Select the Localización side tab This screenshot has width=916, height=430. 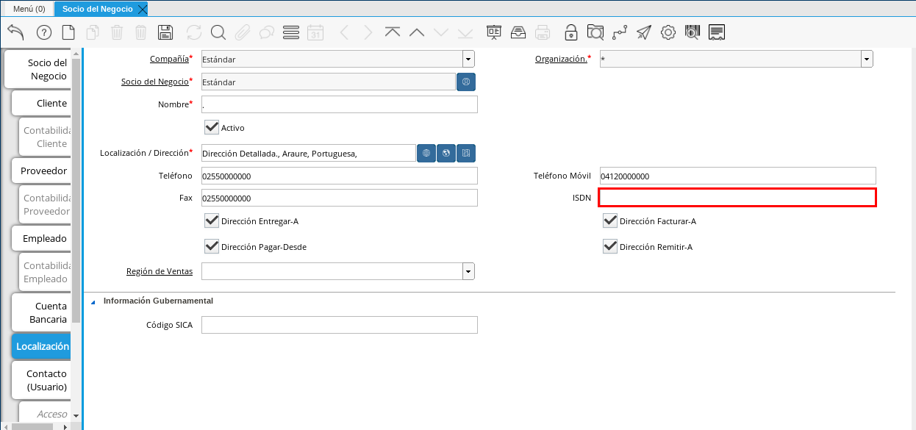[43, 346]
